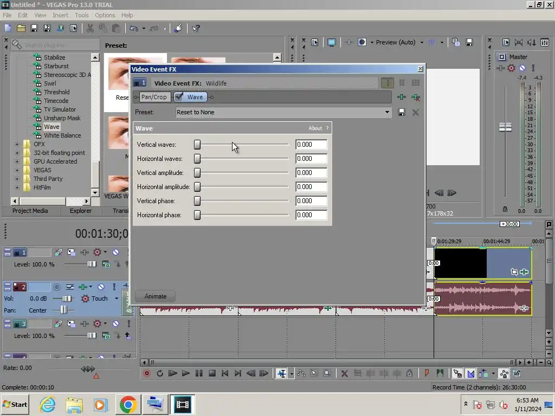555x416 pixels.
Task: Select the Wave plug-in in the tree
Action: coord(51,127)
